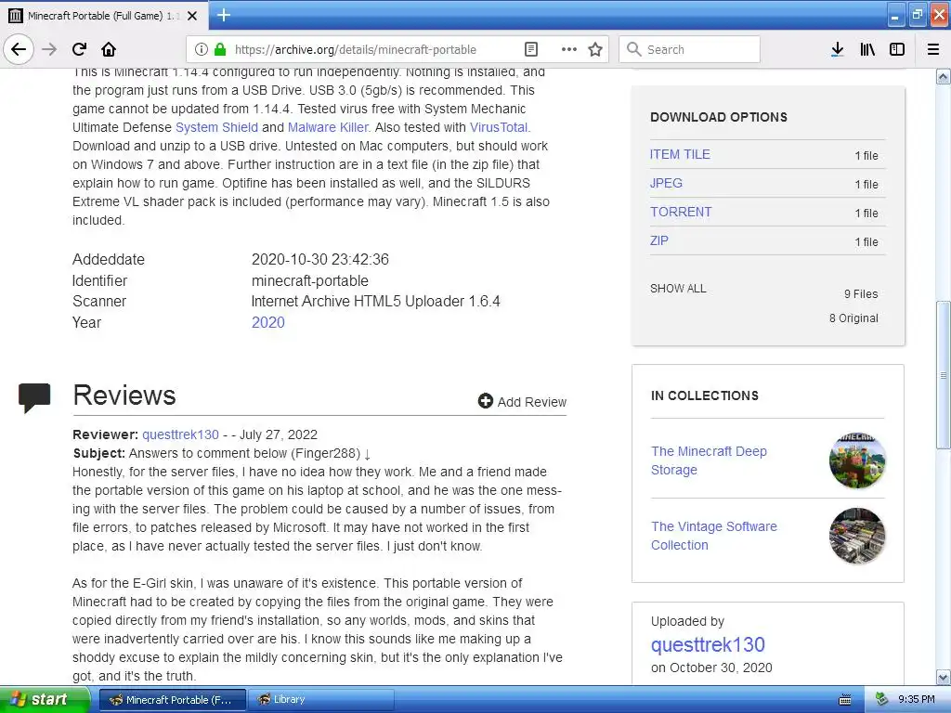The image size is (951, 713).
Task: Click the Add Review plus icon
Action: (x=485, y=401)
